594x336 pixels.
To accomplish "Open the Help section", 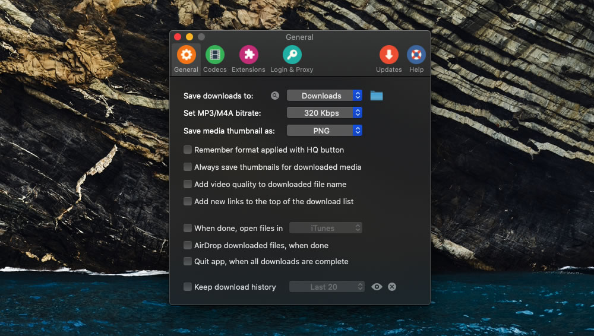I will point(416,59).
